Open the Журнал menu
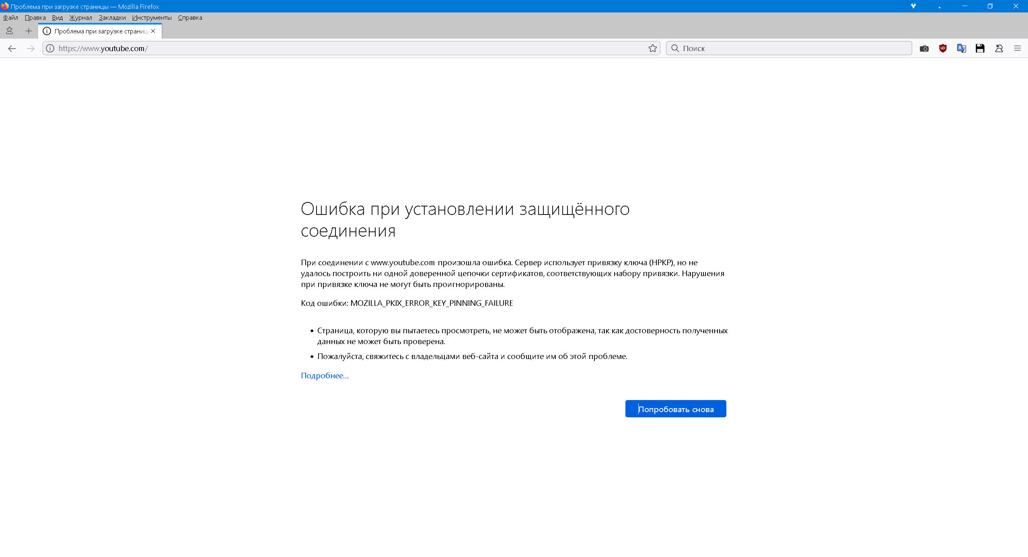Image resolution: width=1028 pixels, height=557 pixels. [80, 18]
